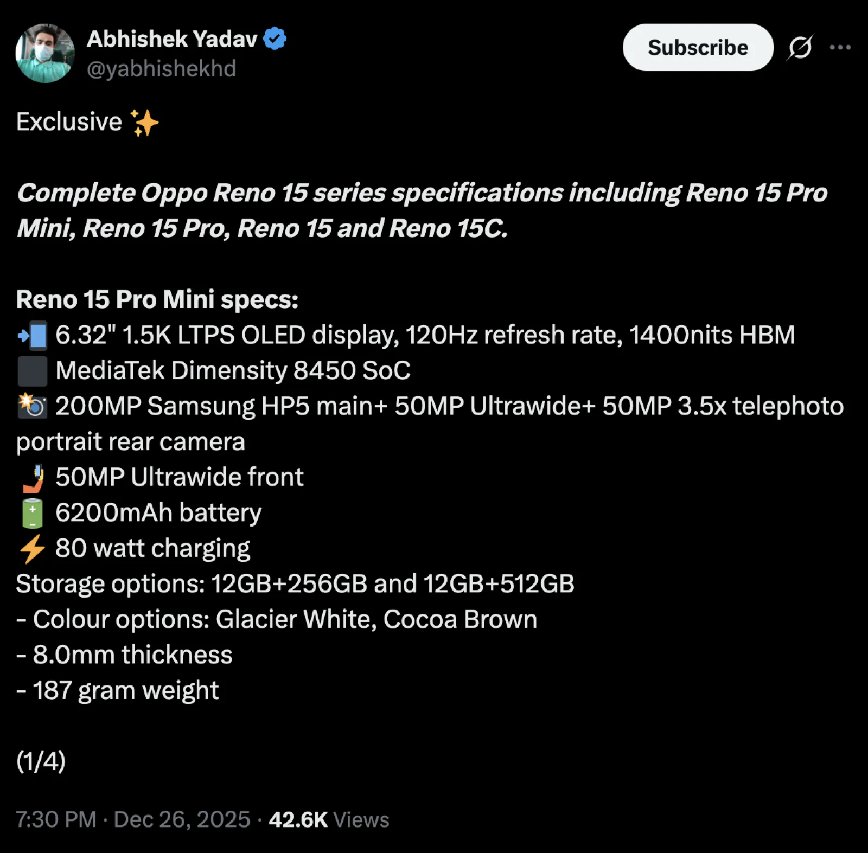Open the post options menu via three dots
Viewport: 868px width, 853px height.
(x=840, y=48)
